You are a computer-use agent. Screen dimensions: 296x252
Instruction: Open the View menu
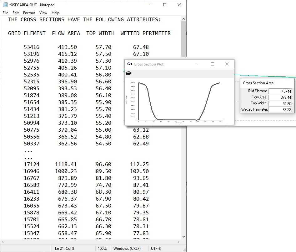click(43, 13)
